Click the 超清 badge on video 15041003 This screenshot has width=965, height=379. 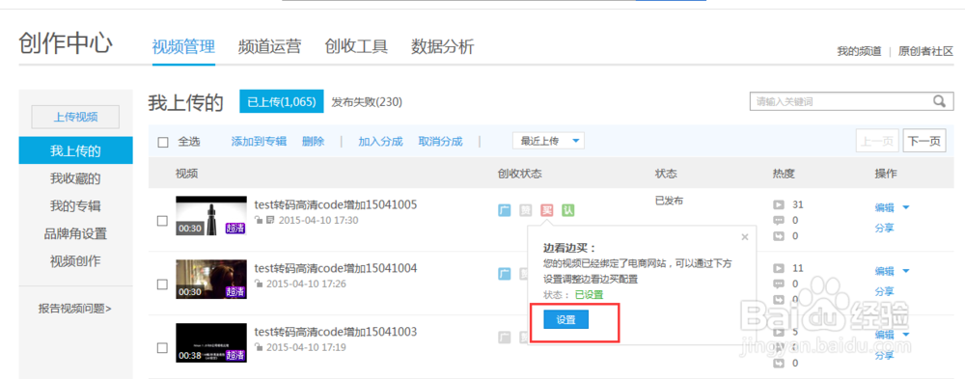235,355
